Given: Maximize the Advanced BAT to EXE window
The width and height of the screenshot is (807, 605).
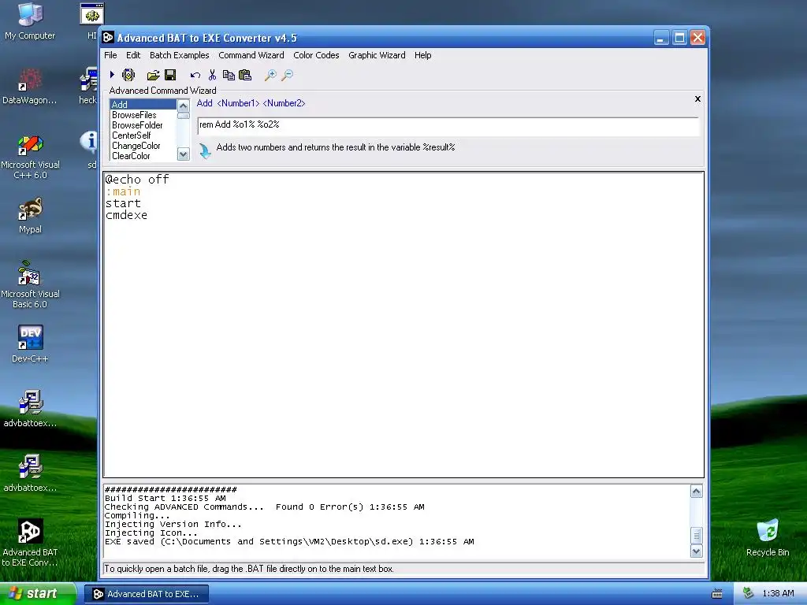Looking at the screenshot, I should tap(679, 38).
